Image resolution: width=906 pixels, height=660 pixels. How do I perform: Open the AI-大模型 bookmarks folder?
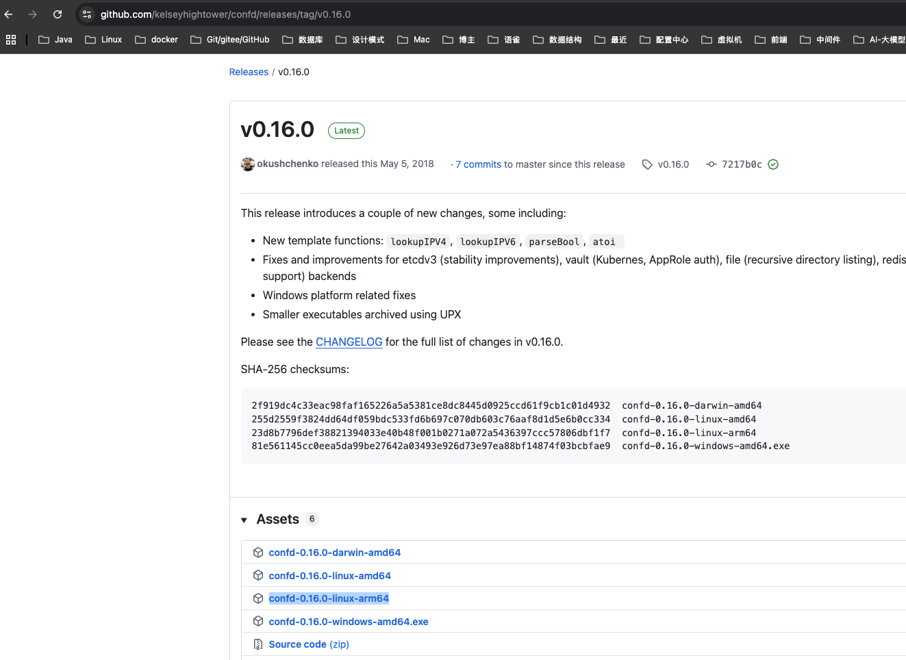879,40
